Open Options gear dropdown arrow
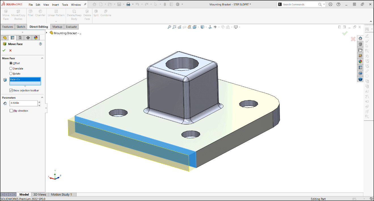 coord(182,4)
